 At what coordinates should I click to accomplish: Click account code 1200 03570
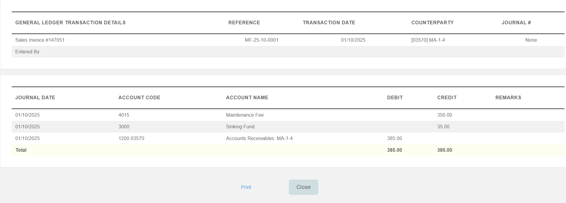(131, 139)
